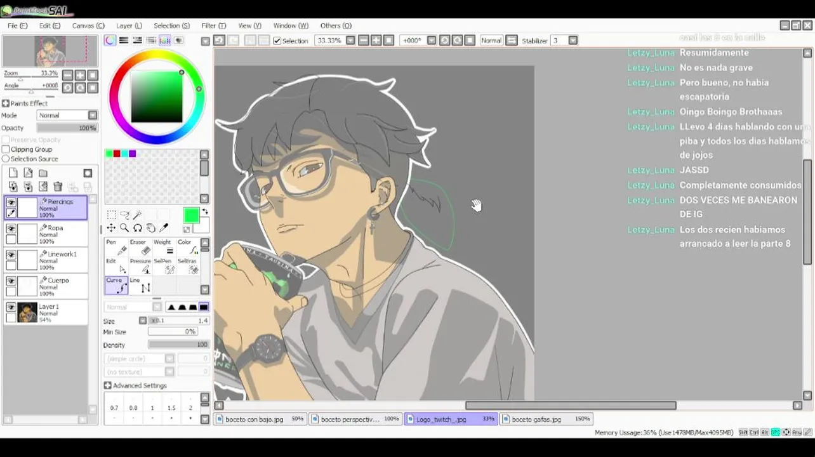Swap foreground and background colors
Image resolution: width=815 pixels, height=457 pixels.
coord(205,212)
